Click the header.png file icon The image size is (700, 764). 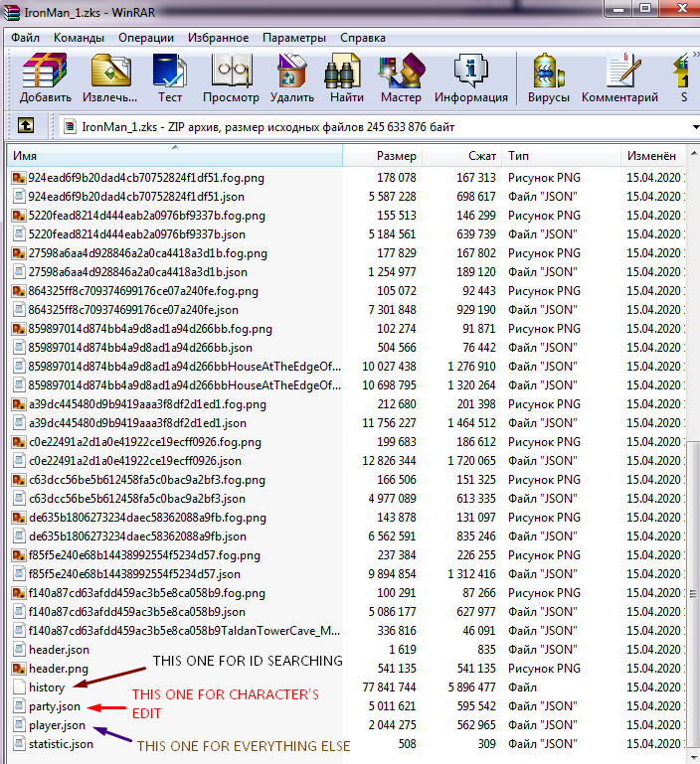(x=19, y=669)
